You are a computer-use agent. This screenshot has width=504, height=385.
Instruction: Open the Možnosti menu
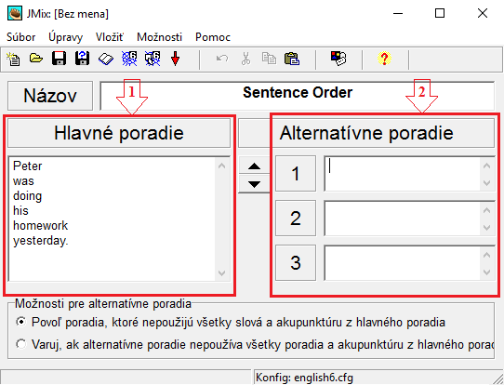159,37
